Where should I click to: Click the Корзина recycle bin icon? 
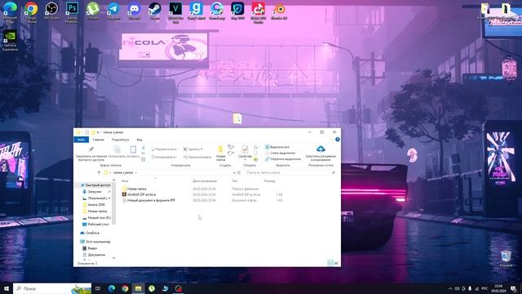pos(506,259)
